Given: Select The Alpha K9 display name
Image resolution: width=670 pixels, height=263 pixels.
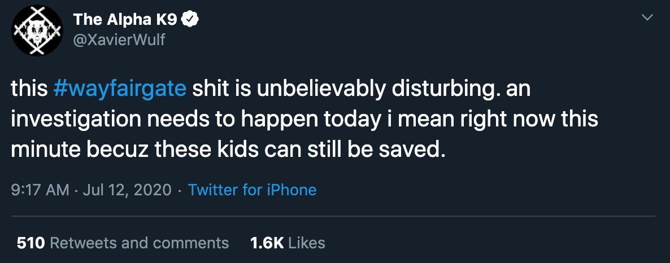Looking at the screenshot, I should [x=125, y=20].
